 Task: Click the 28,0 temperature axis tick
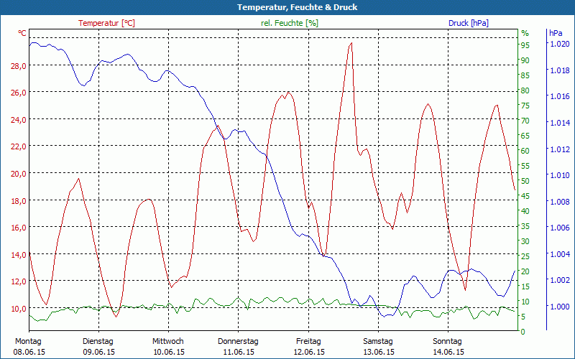coord(17,65)
